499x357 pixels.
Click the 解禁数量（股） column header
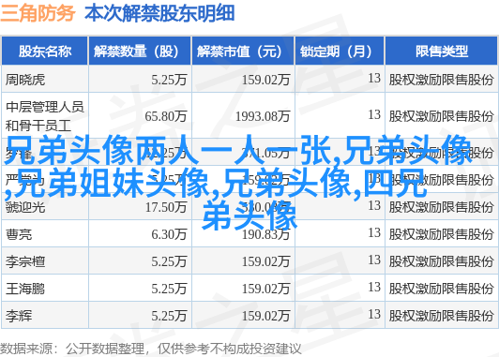pyautogui.click(x=140, y=52)
